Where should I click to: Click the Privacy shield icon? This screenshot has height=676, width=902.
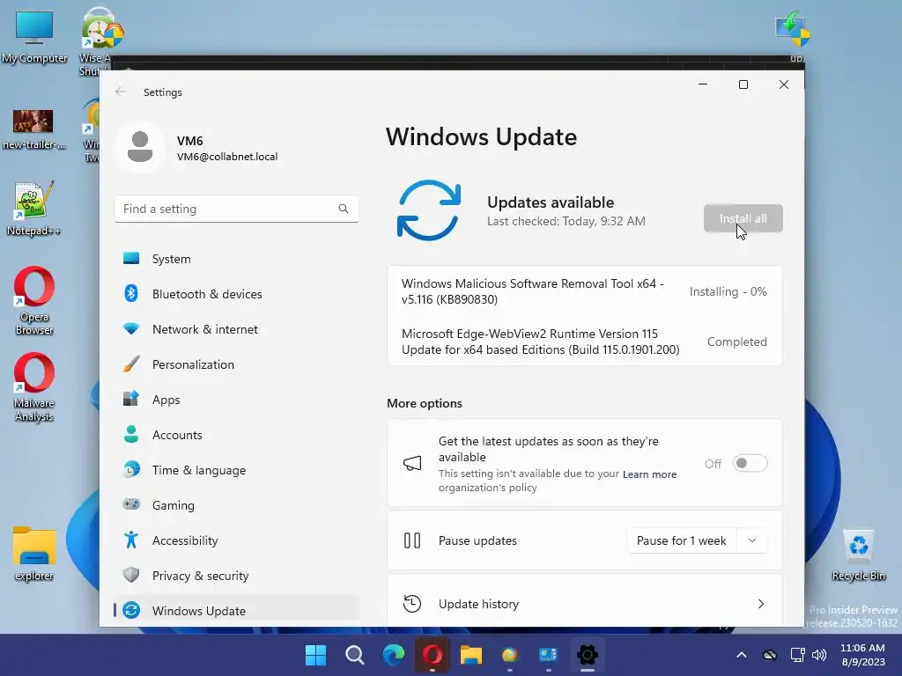(x=131, y=575)
